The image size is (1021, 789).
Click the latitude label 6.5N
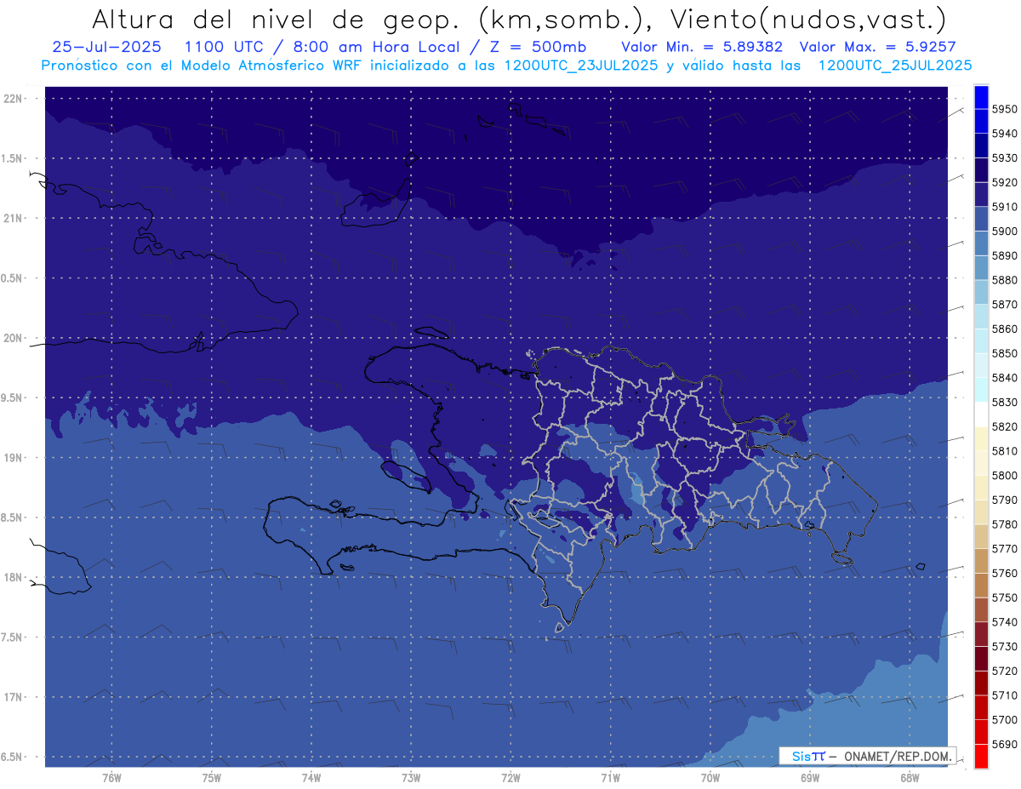pos(13,758)
